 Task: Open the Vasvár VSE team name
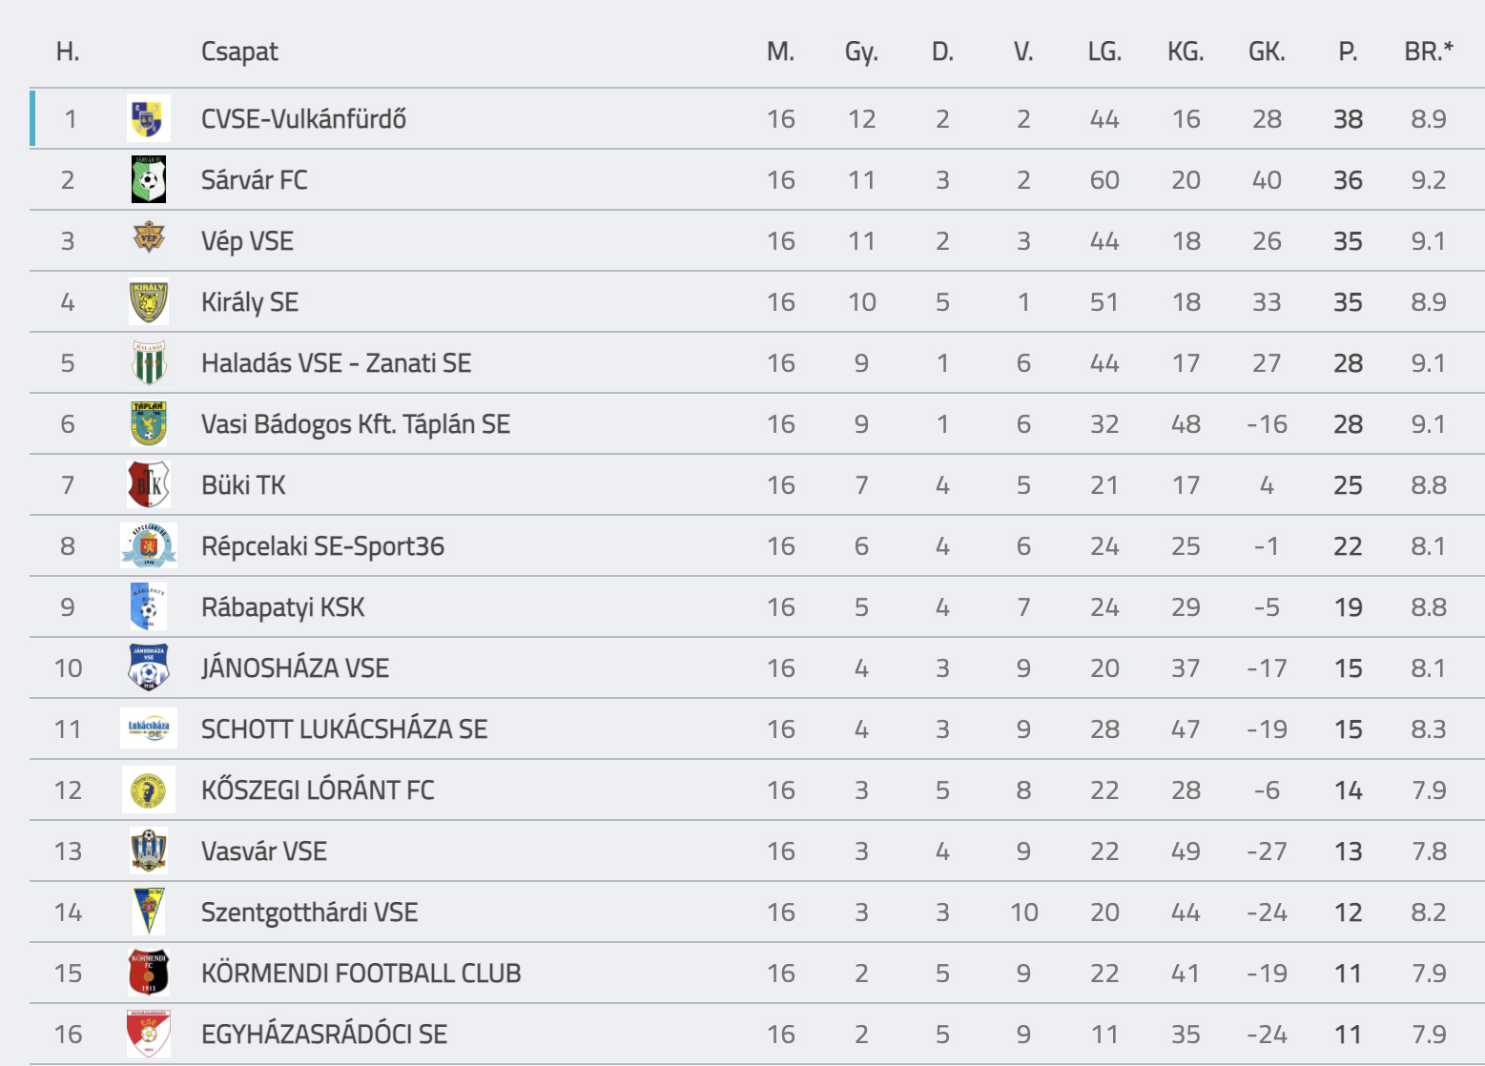pos(264,851)
